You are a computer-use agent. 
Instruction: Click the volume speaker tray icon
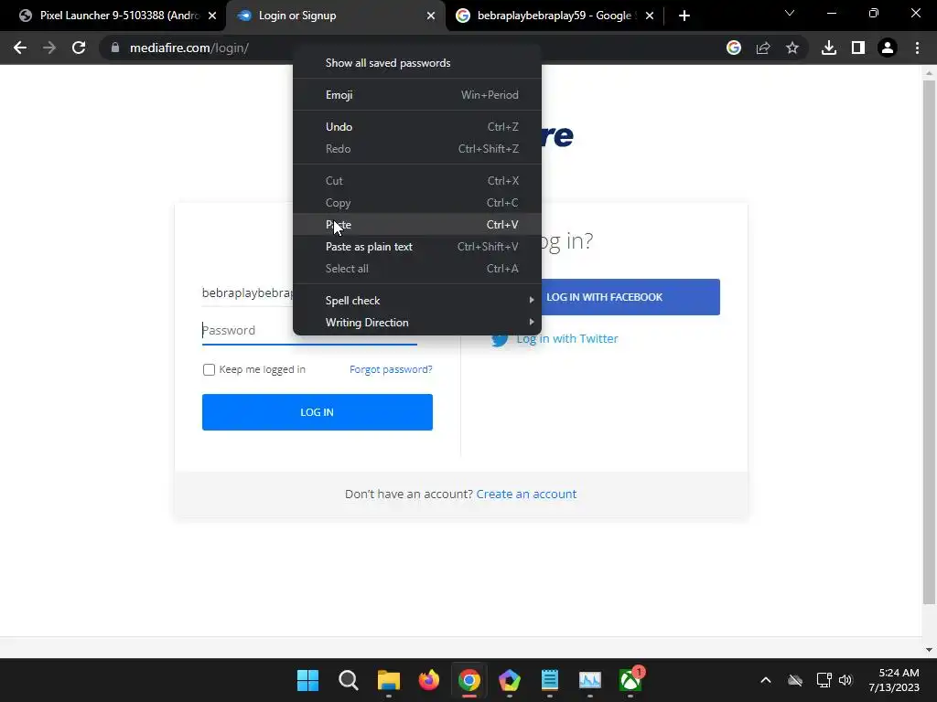pos(845,680)
